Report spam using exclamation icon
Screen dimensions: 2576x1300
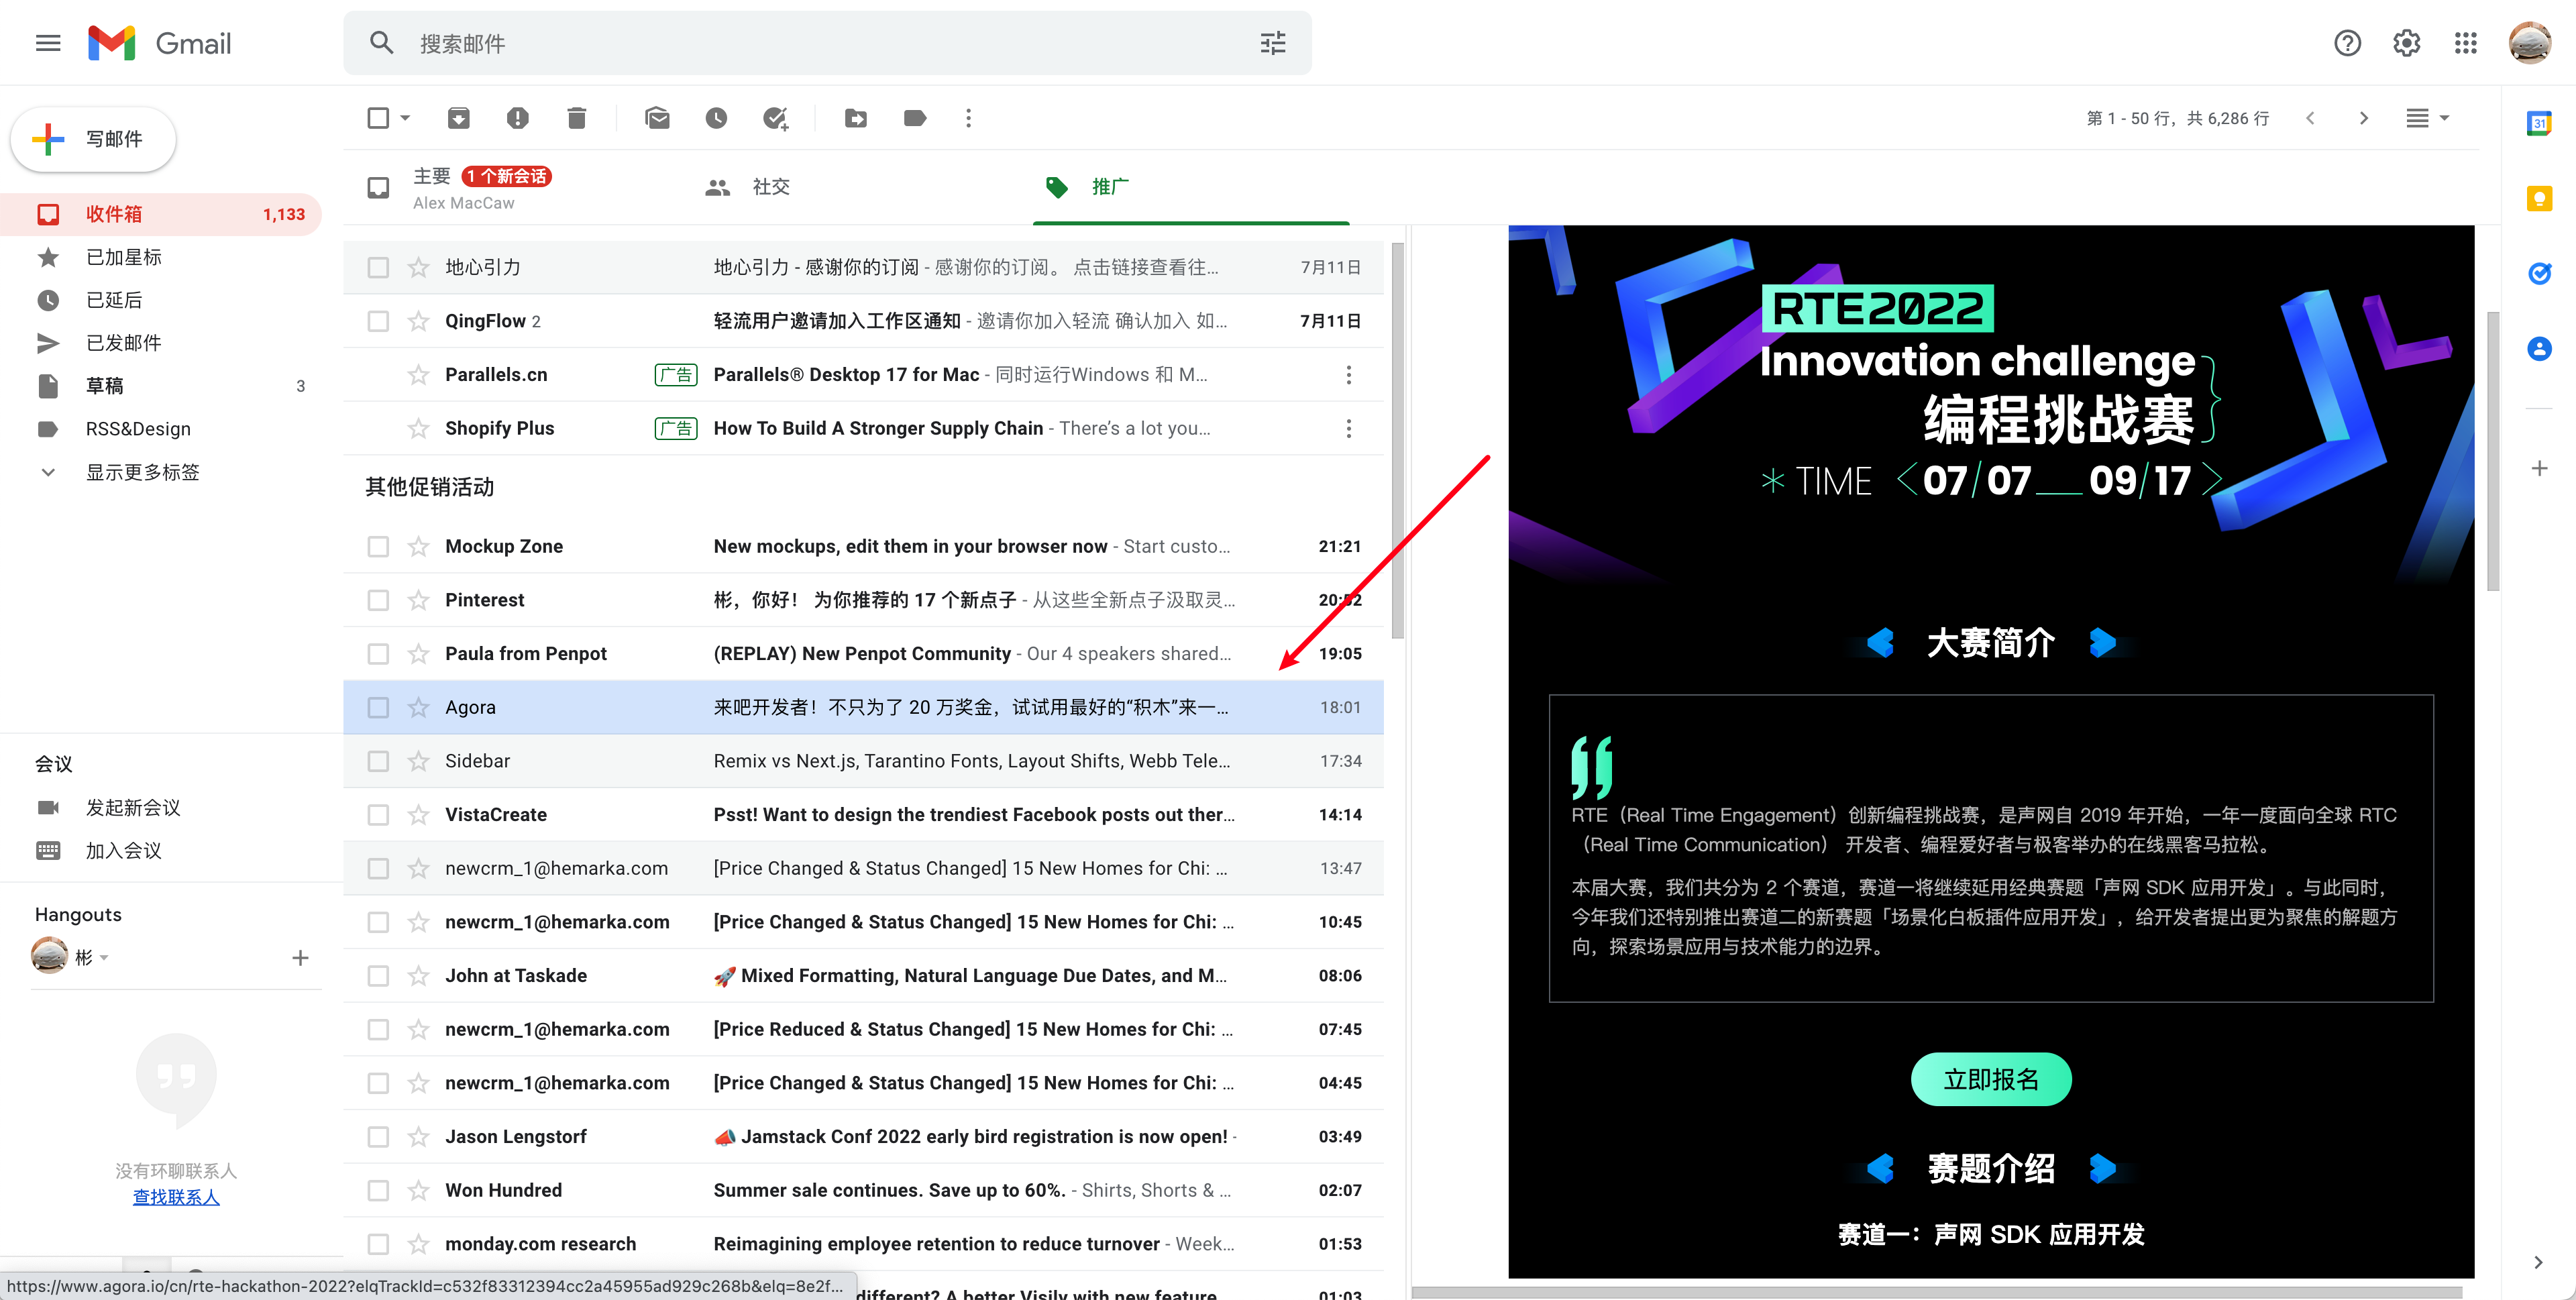[517, 118]
